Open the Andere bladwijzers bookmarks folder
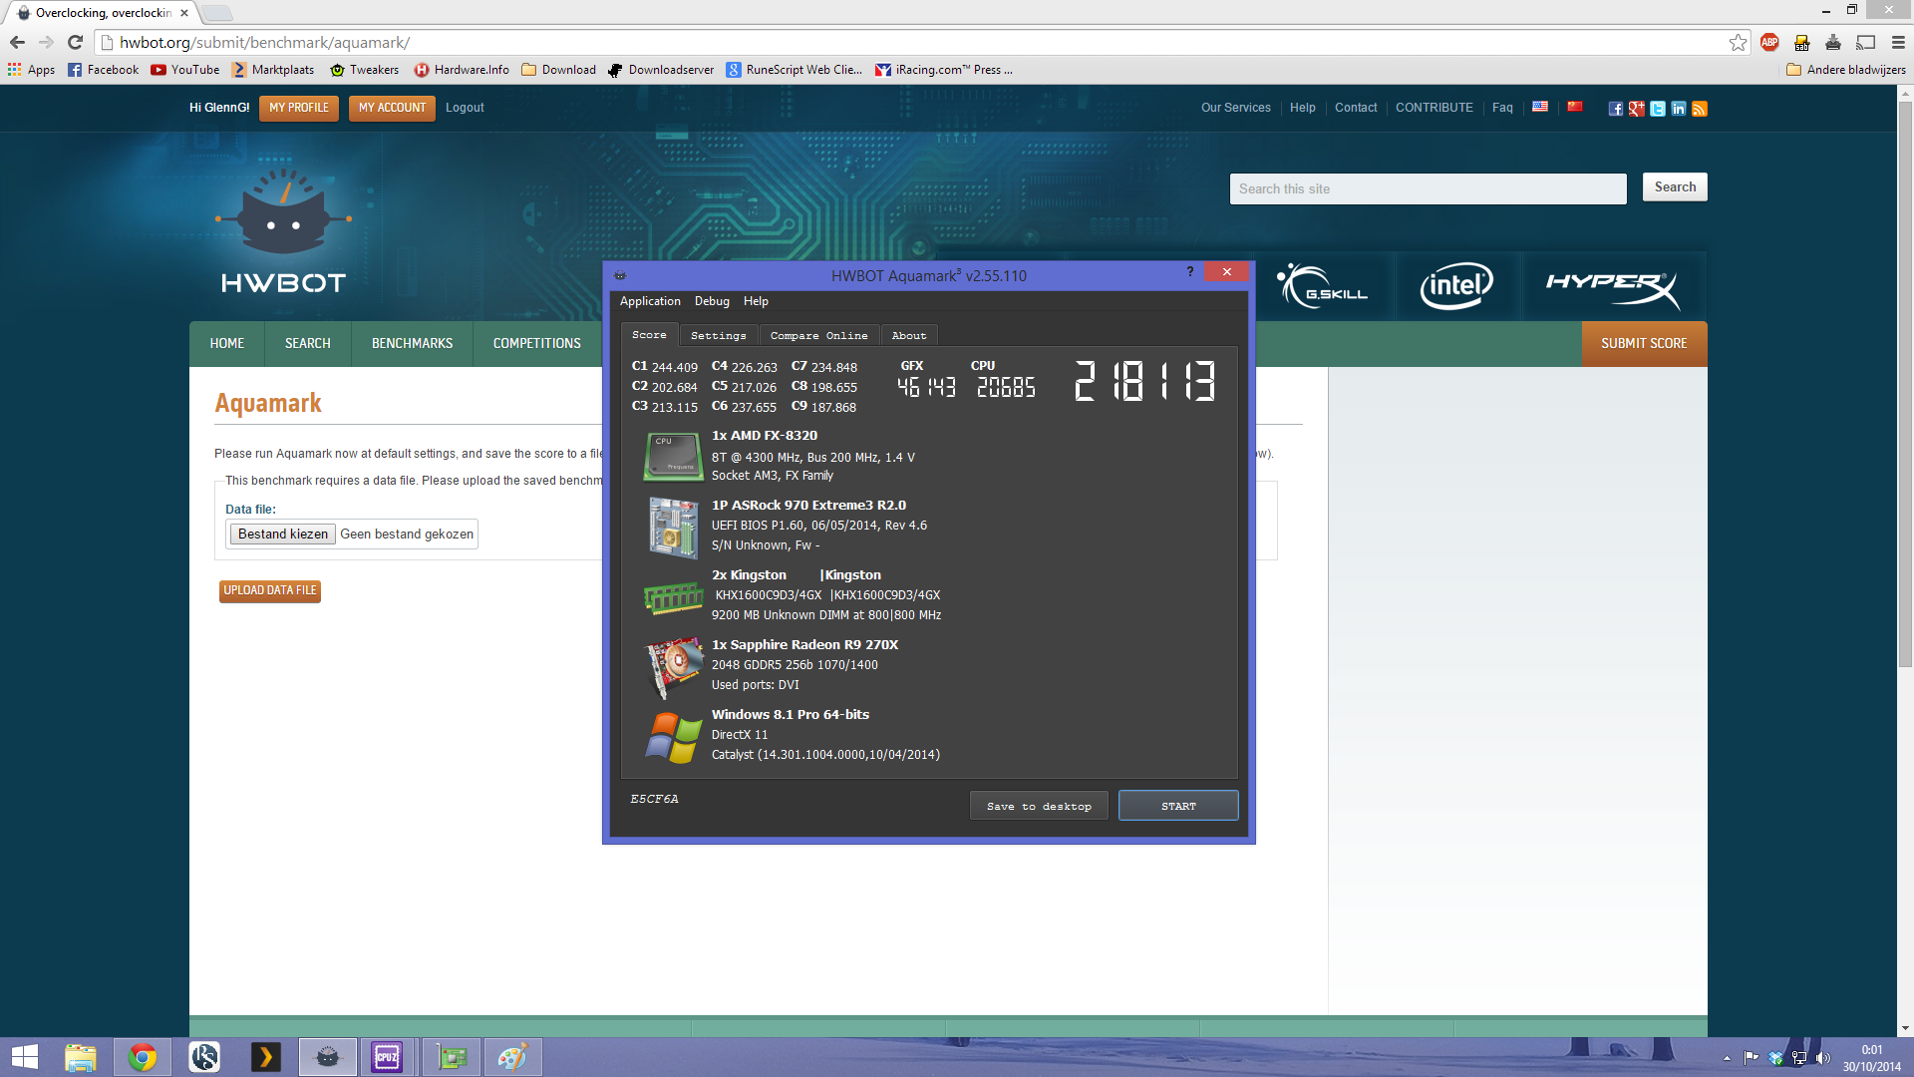The height and width of the screenshot is (1077, 1914). [x=1846, y=70]
